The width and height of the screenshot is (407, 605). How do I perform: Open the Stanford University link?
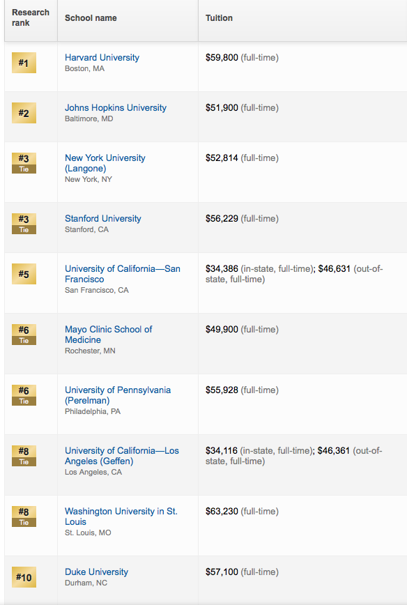(x=102, y=218)
